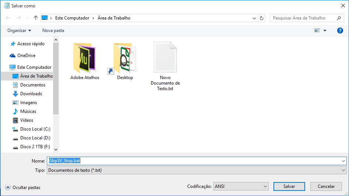
Task: Open the view options dropdown arrow
Action: click(325, 31)
